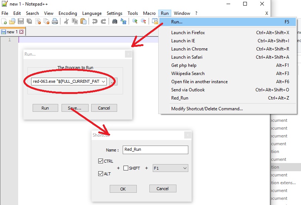The image size is (301, 205).
Task: Click the Cut scissors icon
Action: click(66, 21)
